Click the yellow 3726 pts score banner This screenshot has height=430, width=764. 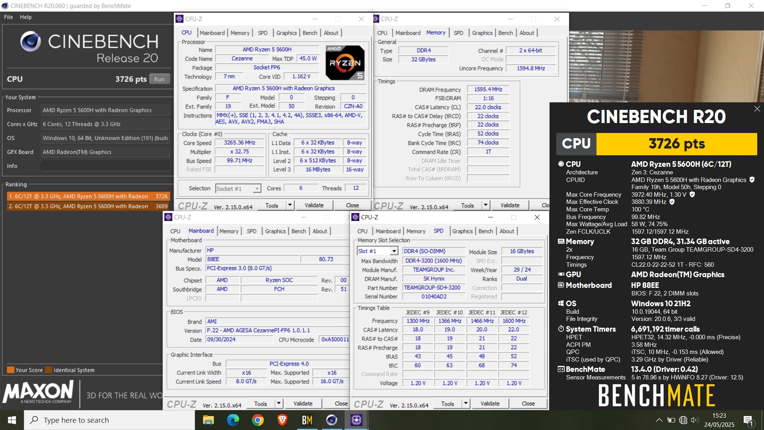point(676,144)
